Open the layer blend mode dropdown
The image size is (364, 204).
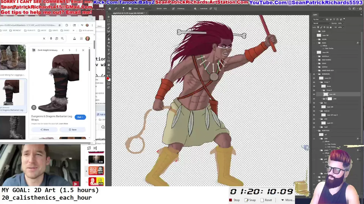pos(321,23)
